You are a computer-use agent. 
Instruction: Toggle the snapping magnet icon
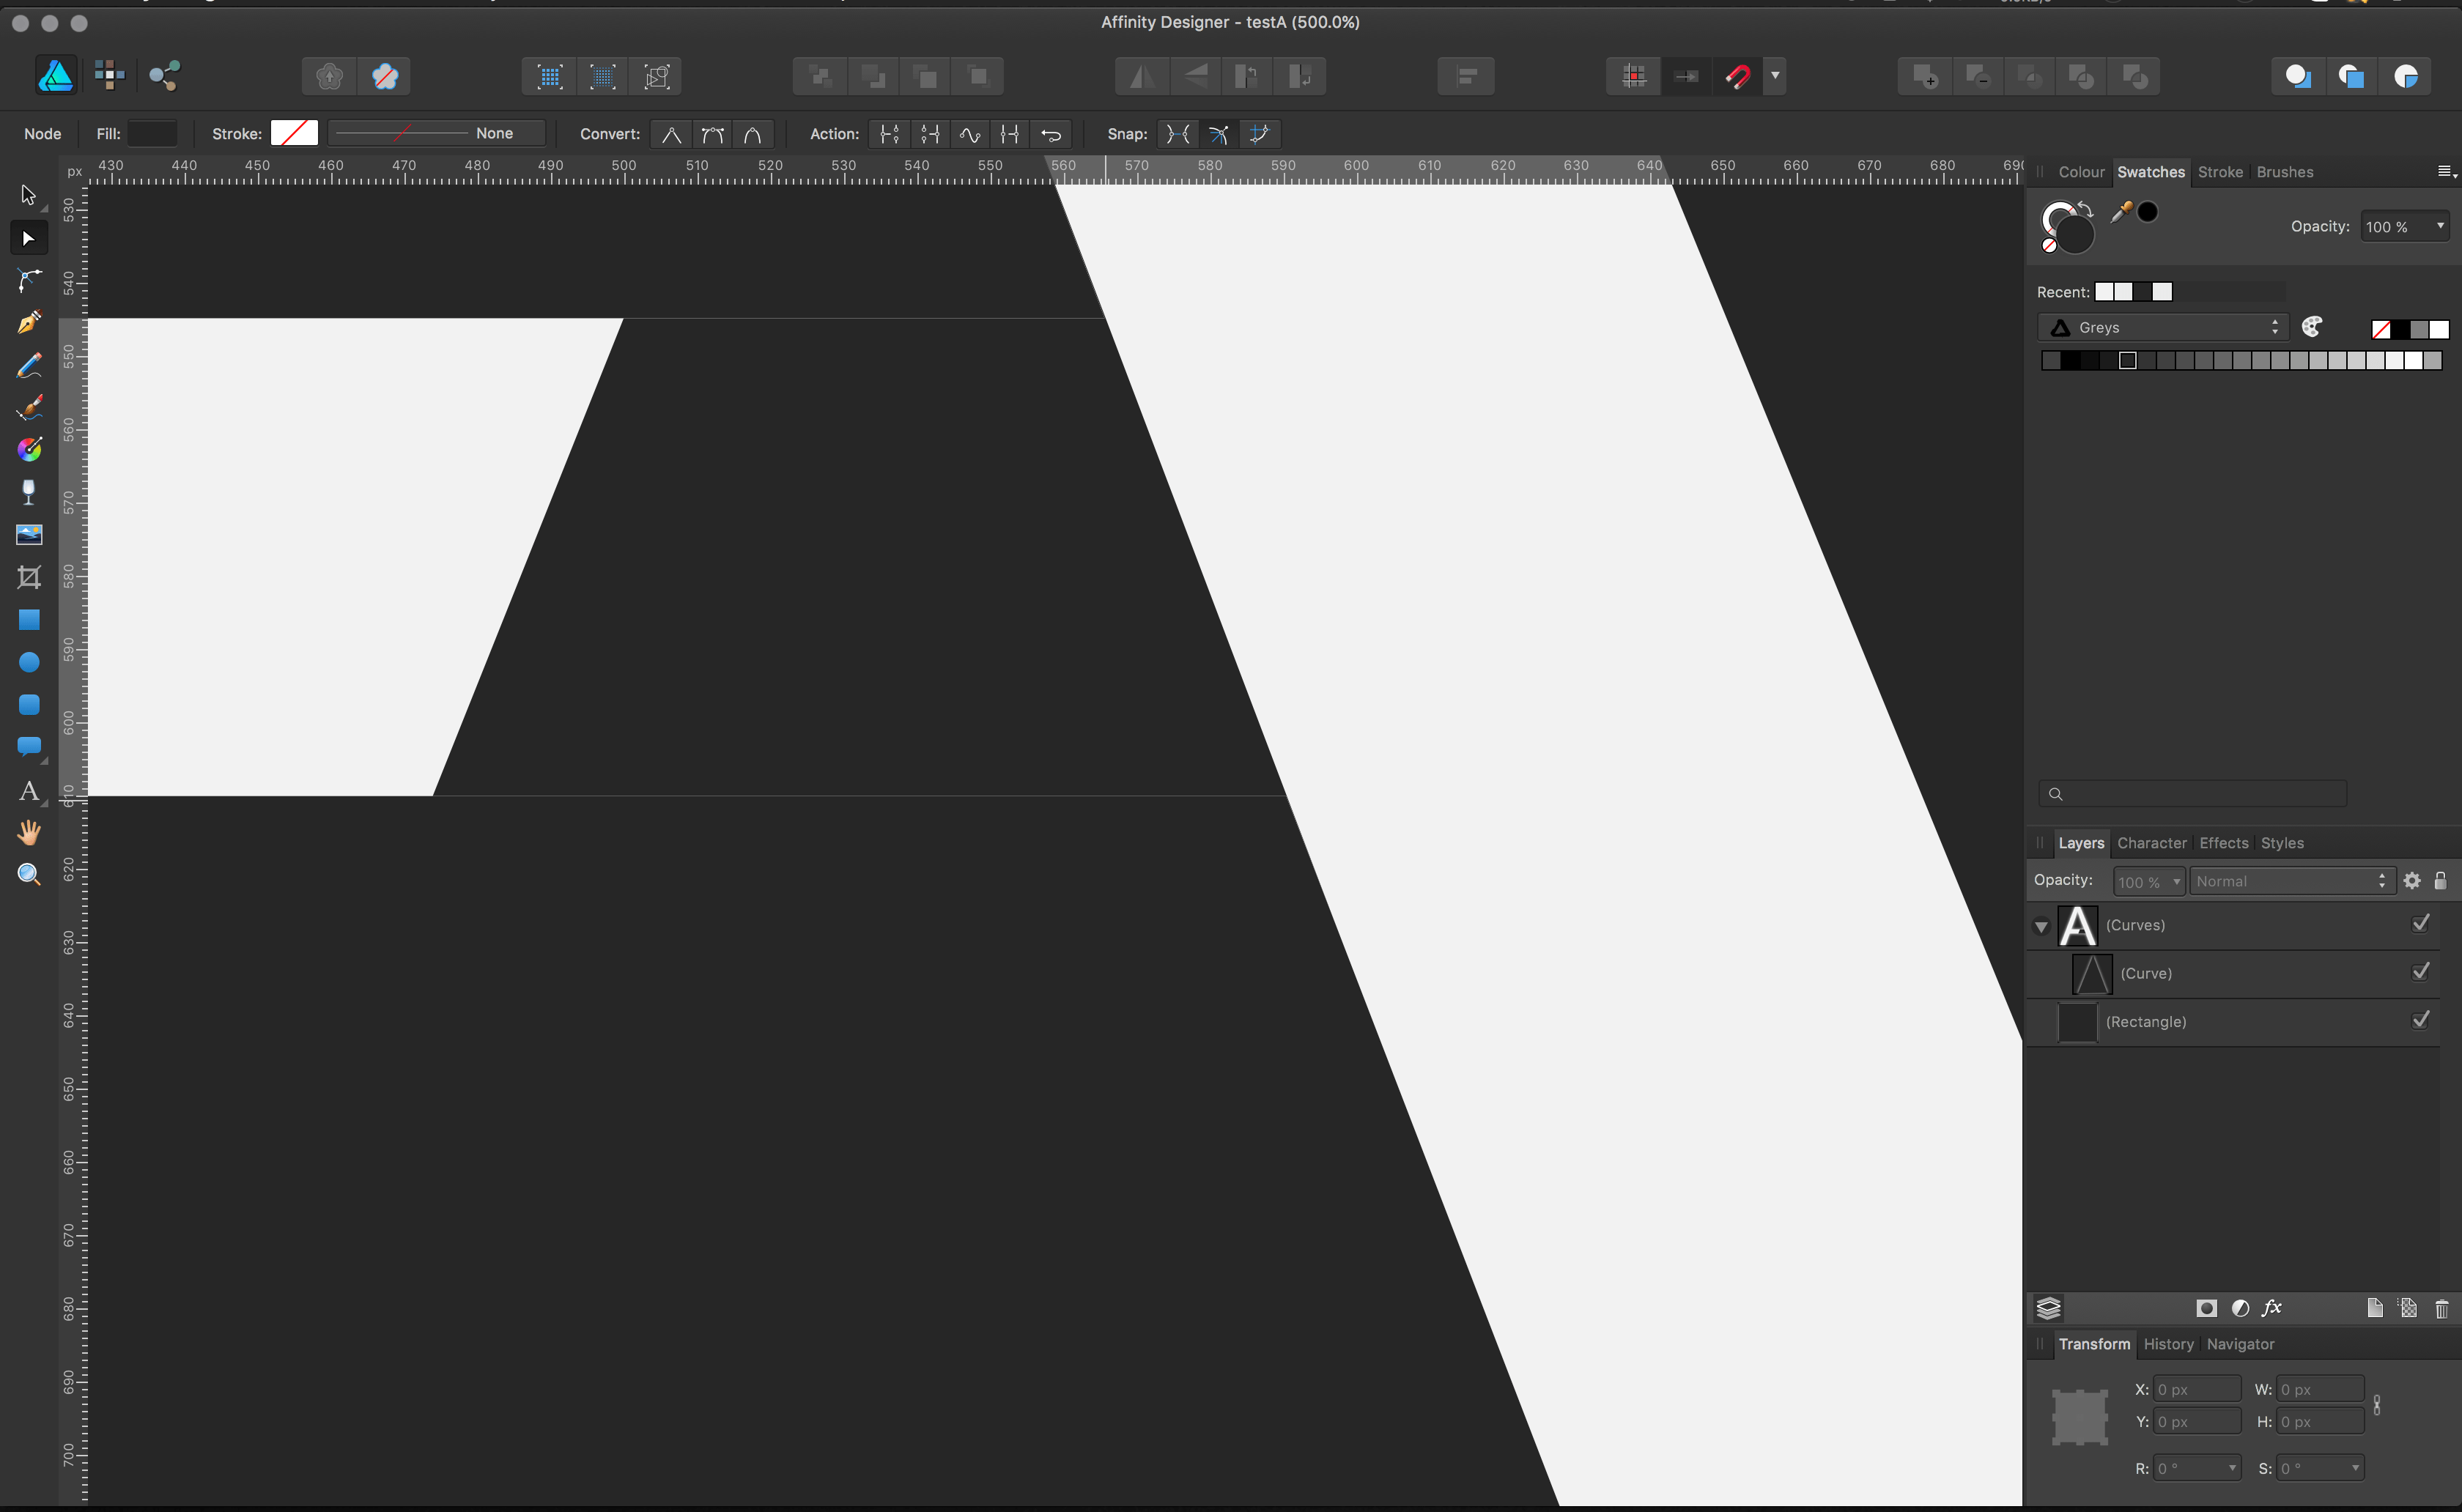1740,76
